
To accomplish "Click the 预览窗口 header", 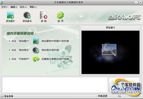I will 110,28.
